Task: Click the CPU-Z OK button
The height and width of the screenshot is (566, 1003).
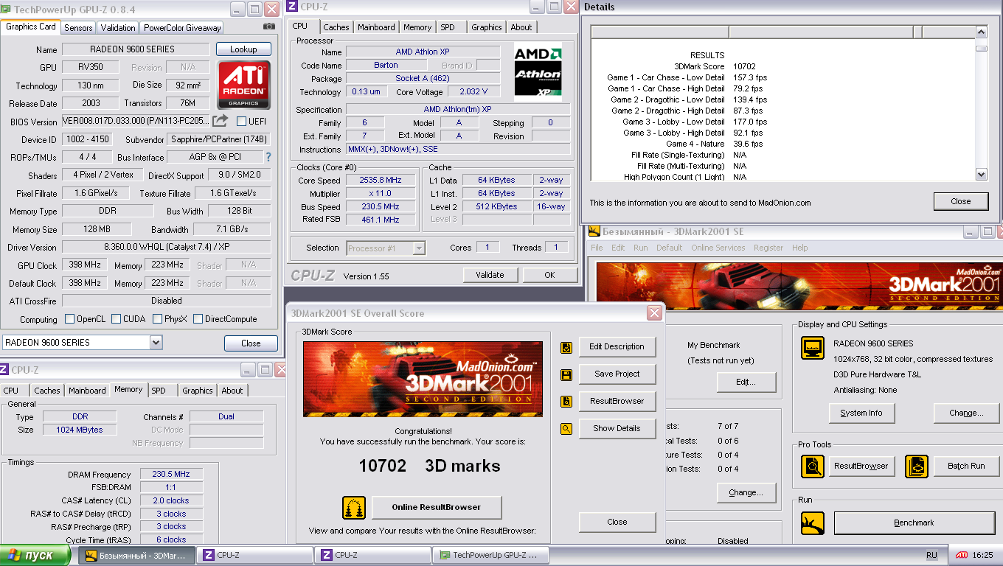Action: tap(549, 275)
